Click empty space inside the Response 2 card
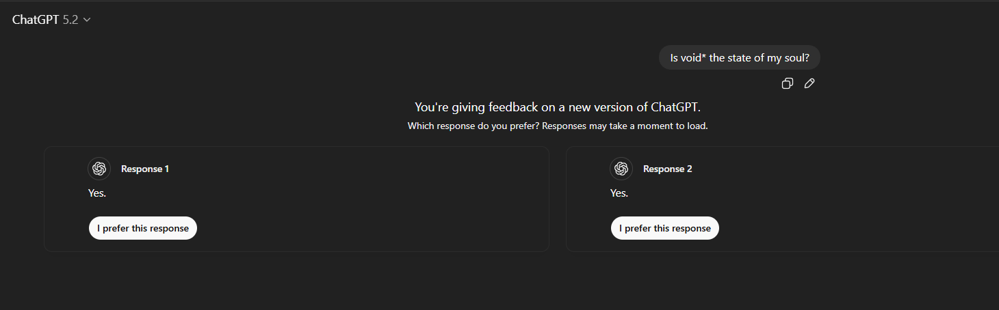This screenshot has width=999, height=310. [855, 205]
